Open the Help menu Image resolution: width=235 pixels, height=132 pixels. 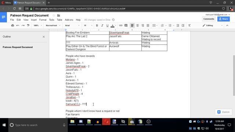click(x=78, y=20)
